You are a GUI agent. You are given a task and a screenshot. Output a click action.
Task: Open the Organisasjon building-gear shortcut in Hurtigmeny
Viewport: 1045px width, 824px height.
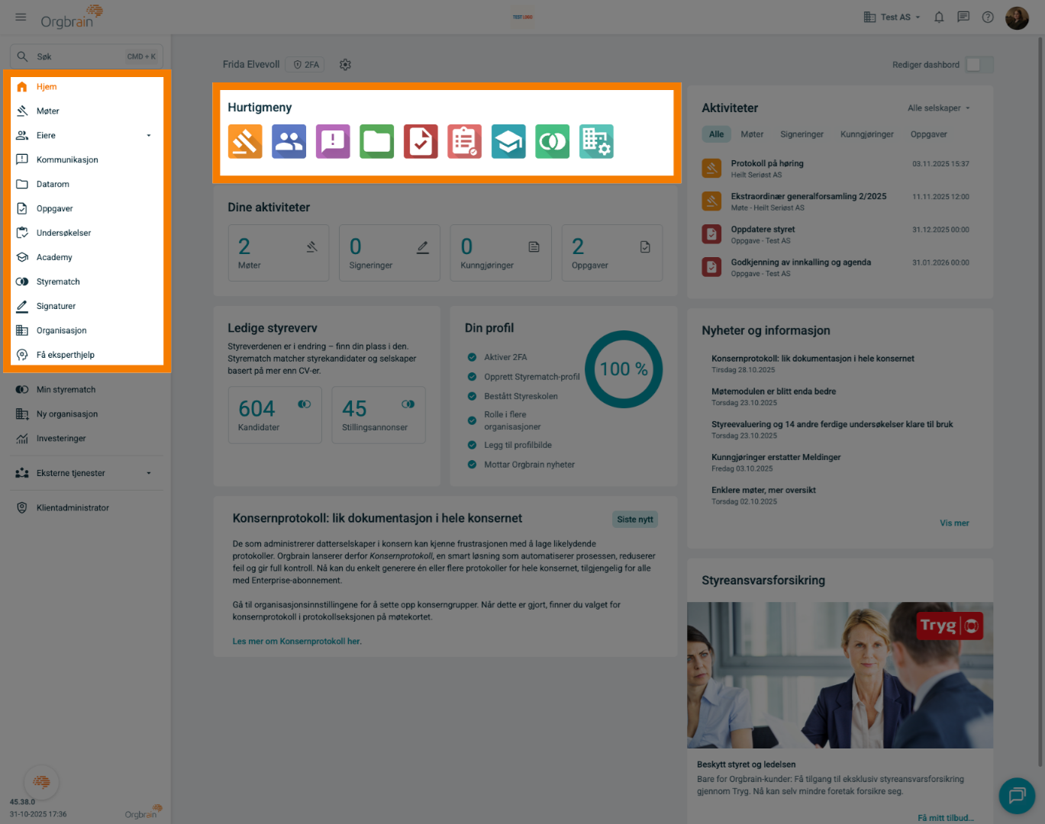(596, 141)
